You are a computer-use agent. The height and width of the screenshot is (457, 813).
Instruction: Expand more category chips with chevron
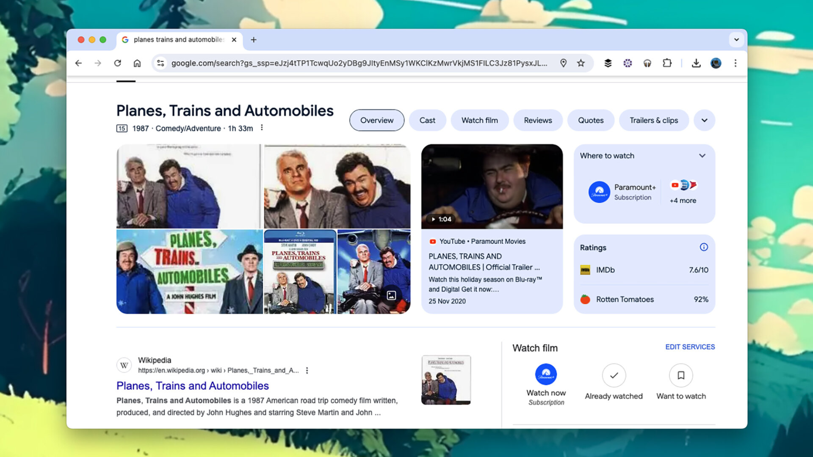click(704, 120)
